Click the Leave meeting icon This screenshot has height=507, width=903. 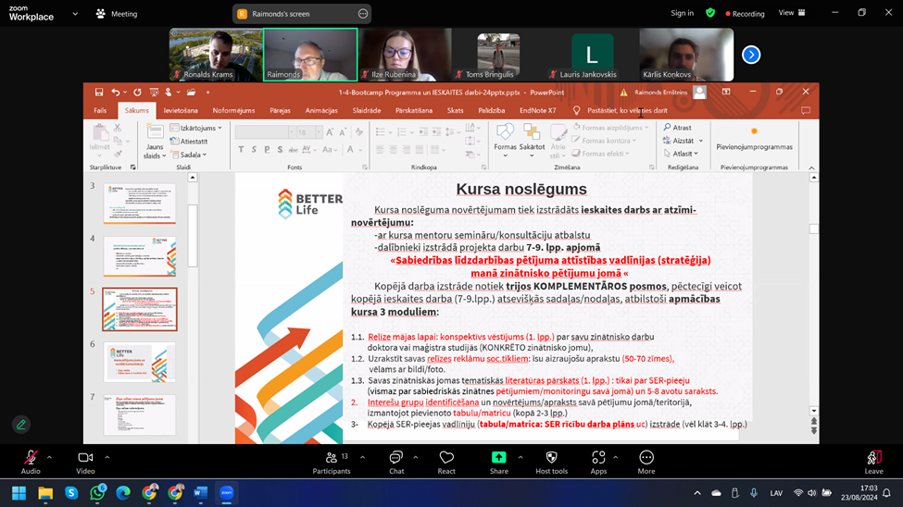(x=873, y=458)
